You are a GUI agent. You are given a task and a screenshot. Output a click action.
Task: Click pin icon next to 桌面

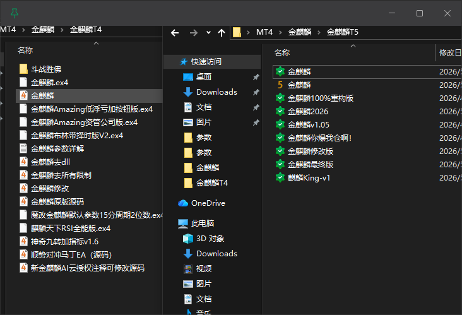coord(256,77)
